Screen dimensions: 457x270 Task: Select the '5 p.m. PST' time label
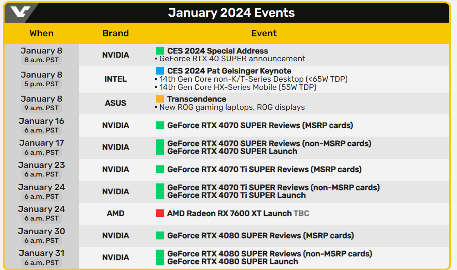[x=41, y=84]
